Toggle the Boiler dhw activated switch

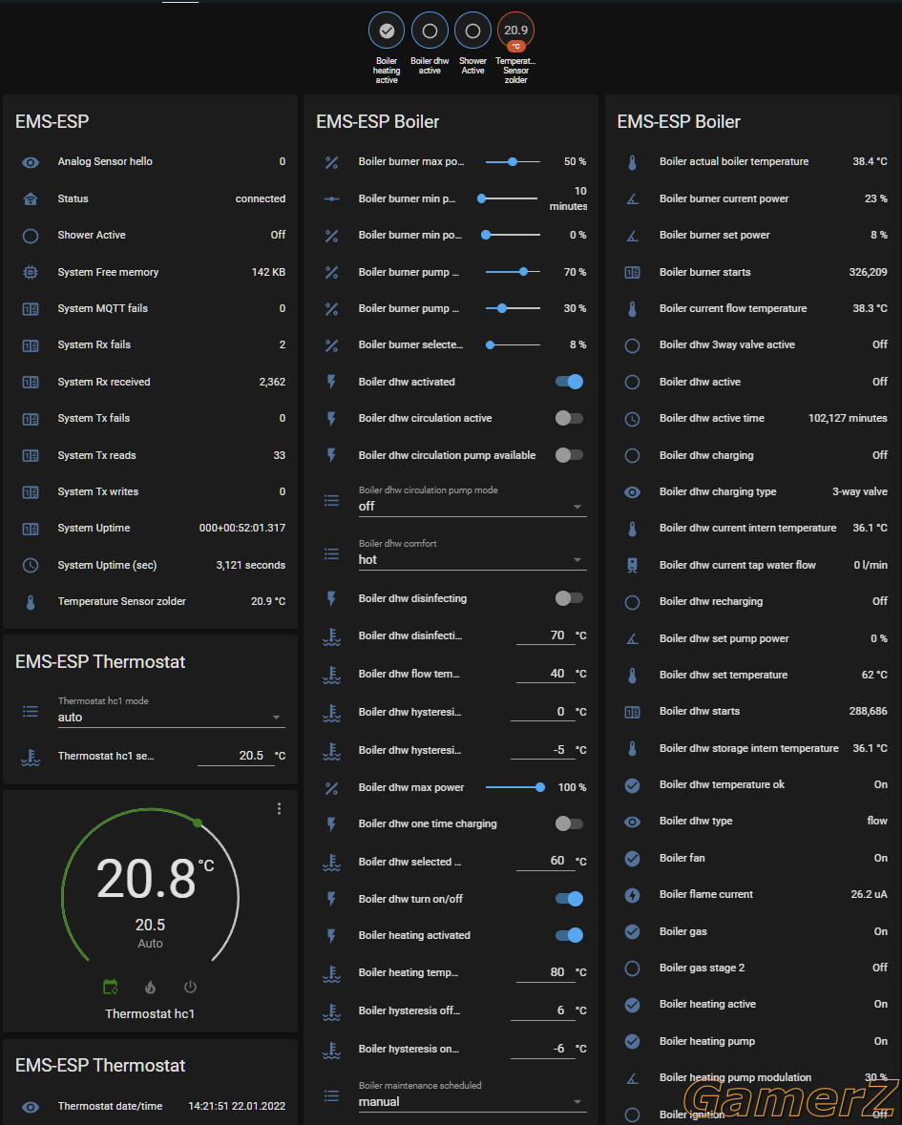click(x=569, y=382)
